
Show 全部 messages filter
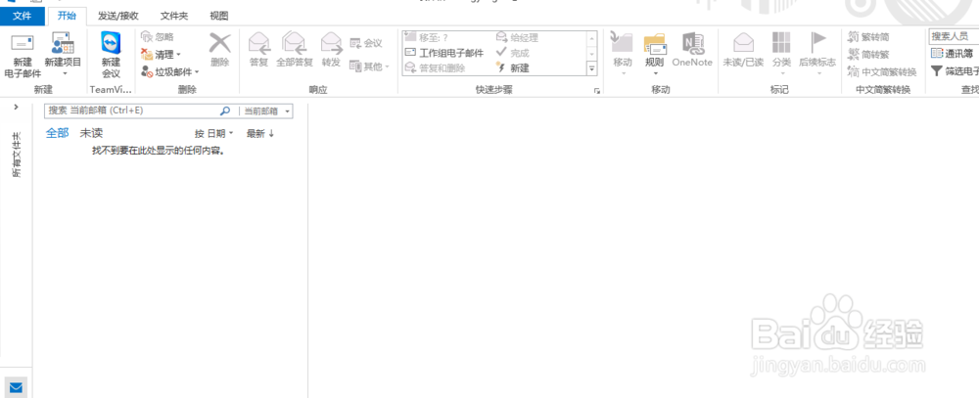pos(58,133)
